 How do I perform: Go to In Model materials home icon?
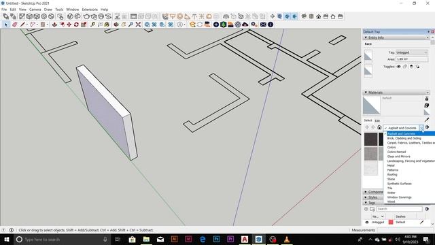pyautogui.click(x=379, y=127)
